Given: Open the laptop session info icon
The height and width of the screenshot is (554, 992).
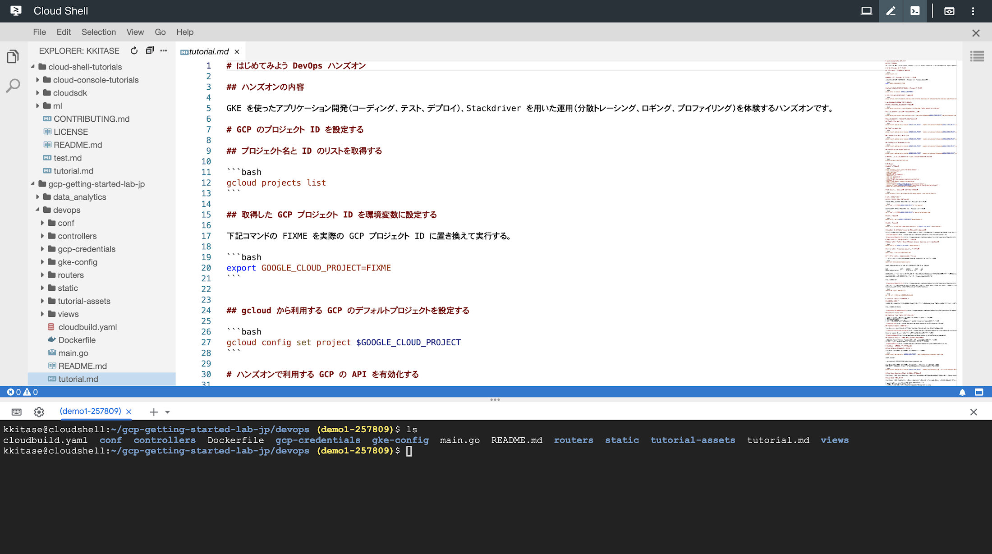Looking at the screenshot, I should 866,11.
